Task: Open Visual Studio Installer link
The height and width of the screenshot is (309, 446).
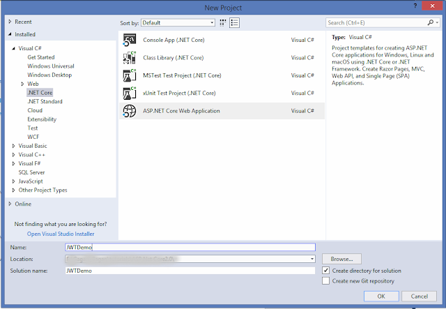Action: tap(61, 234)
